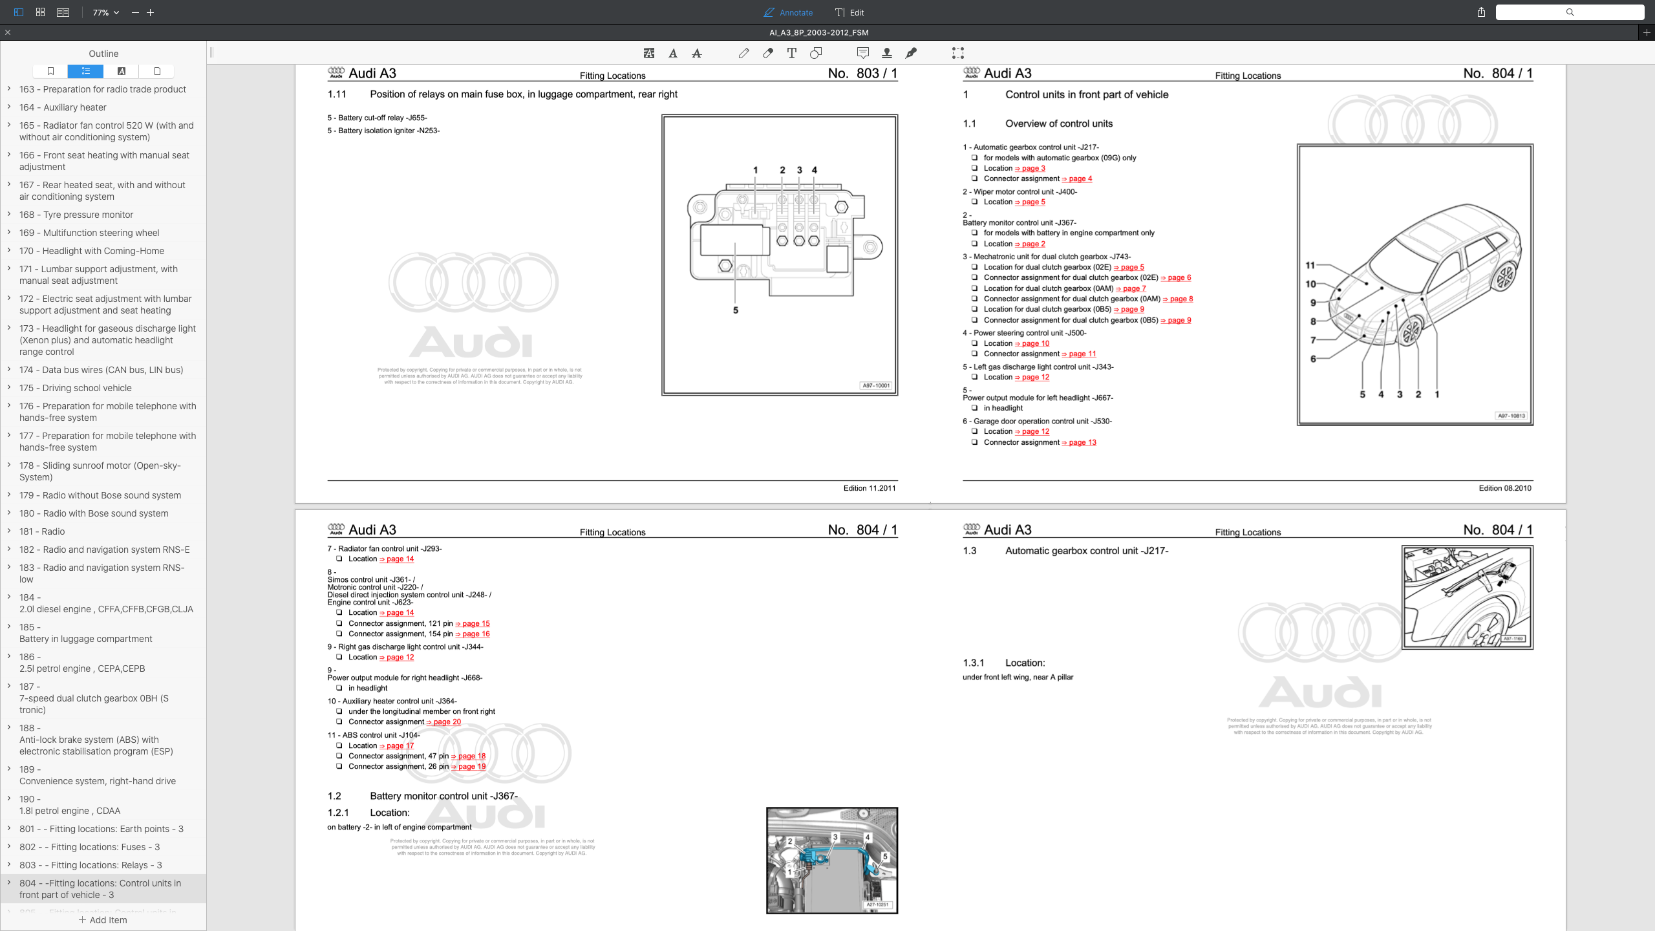Activate the content selection tool
The image size is (1655, 931).
pyautogui.click(x=958, y=53)
